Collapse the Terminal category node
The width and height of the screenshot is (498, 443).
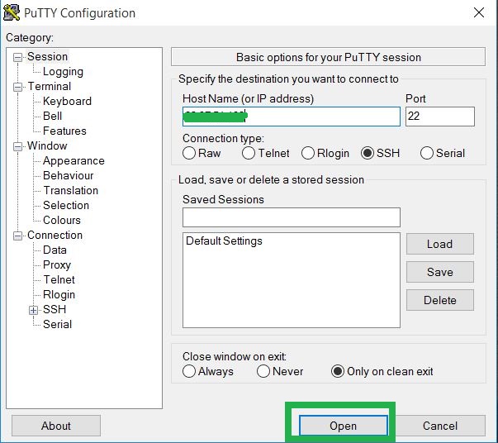19,87
